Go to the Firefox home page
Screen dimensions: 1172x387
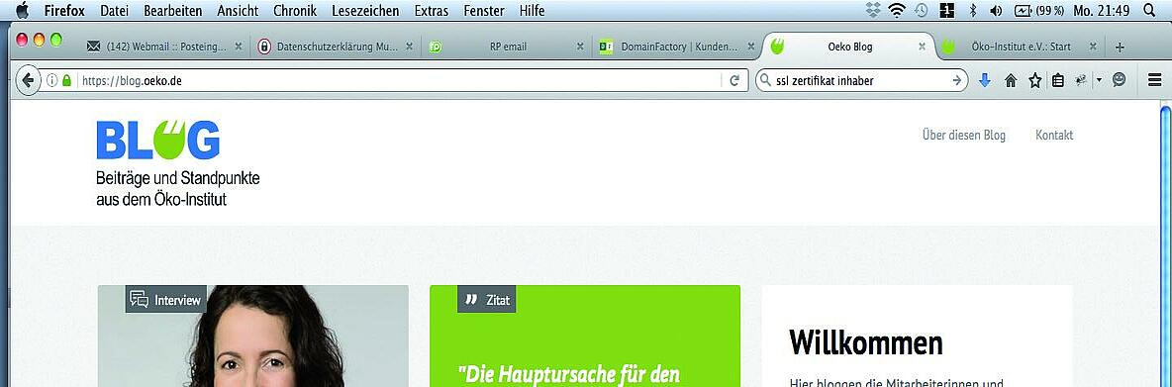pos(1011,81)
